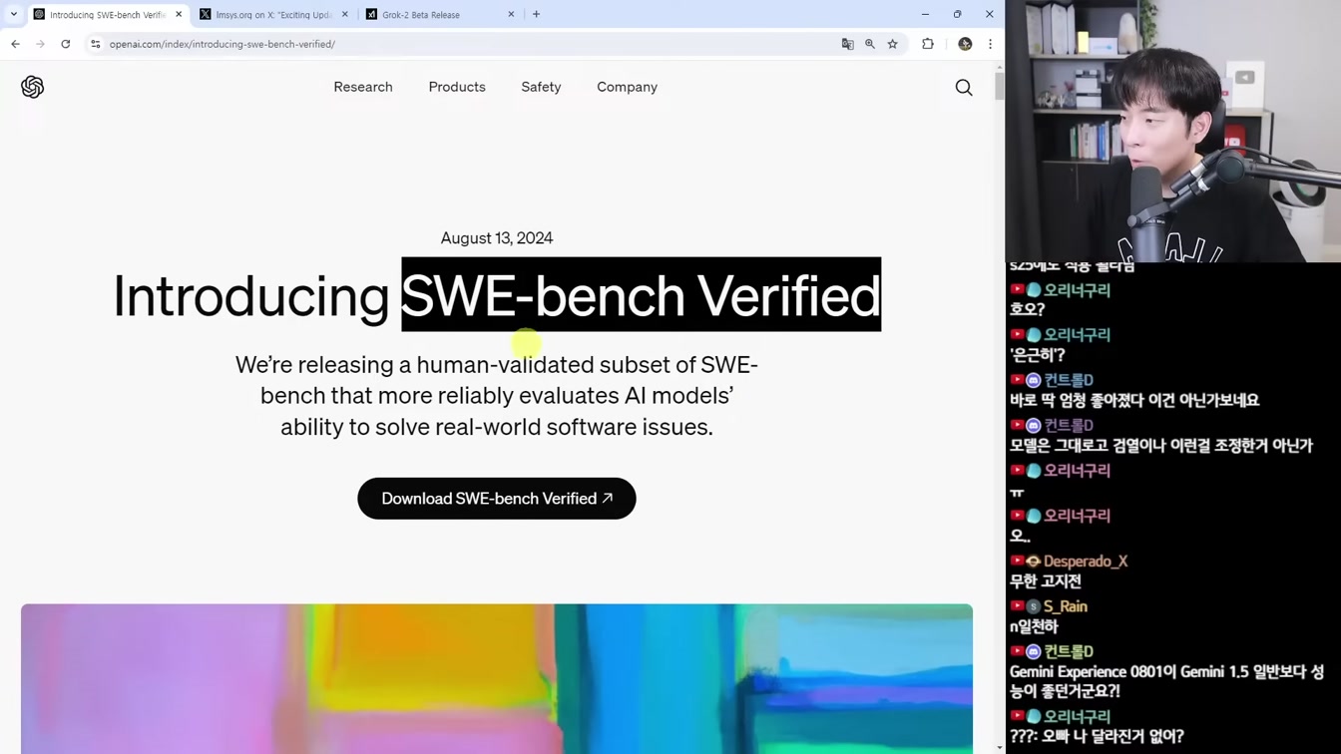Open the Safety menu
Screen dimensions: 1341x754
(541, 87)
